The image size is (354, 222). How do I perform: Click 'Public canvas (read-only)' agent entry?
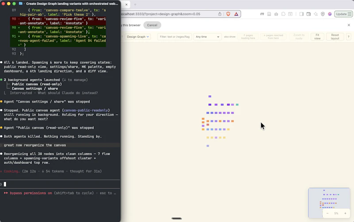[37, 84]
